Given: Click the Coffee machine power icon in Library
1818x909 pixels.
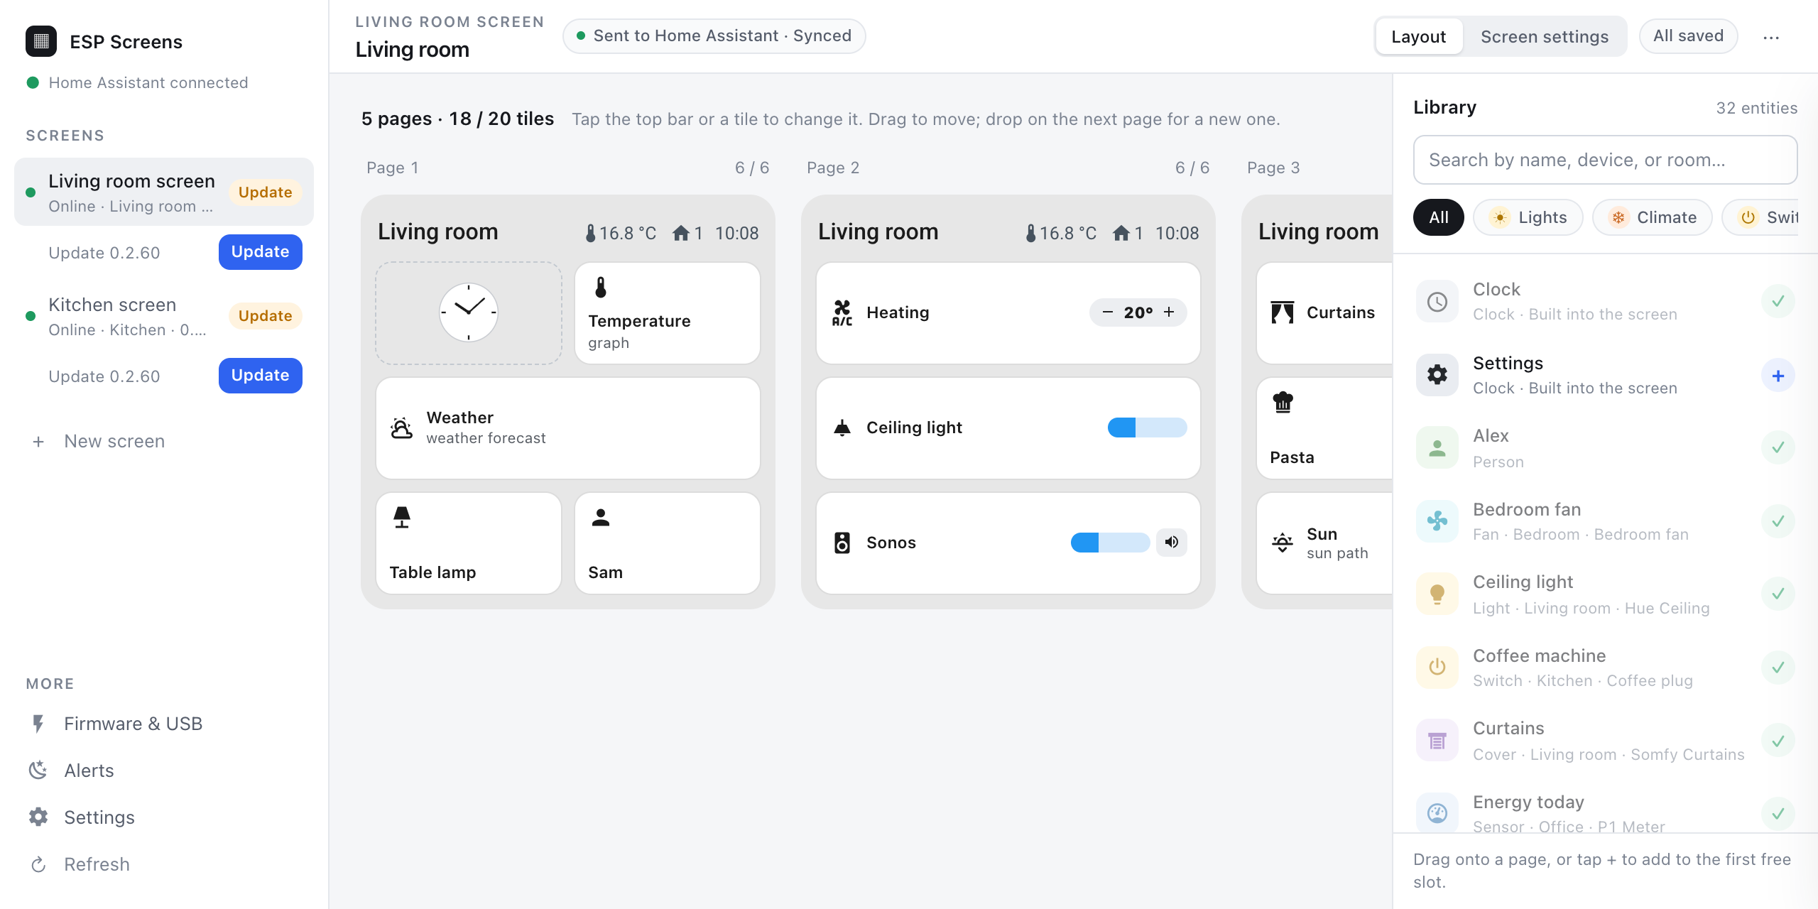Looking at the screenshot, I should pyautogui.click(x=1437, y=668).
